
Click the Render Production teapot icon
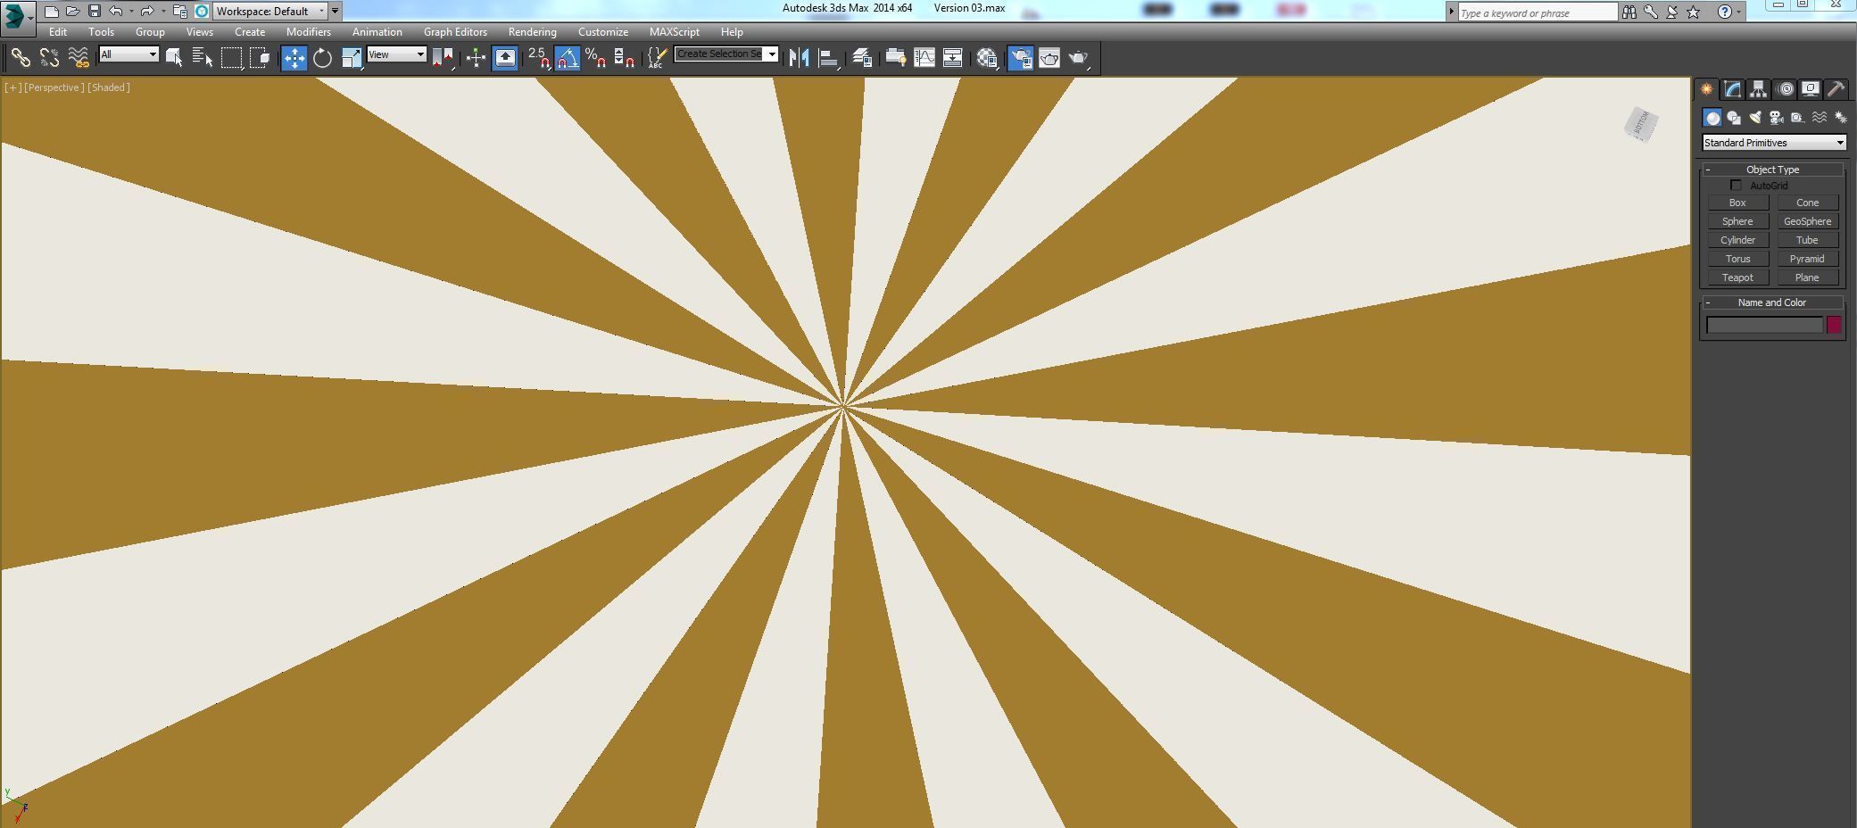coord(1078,58)
